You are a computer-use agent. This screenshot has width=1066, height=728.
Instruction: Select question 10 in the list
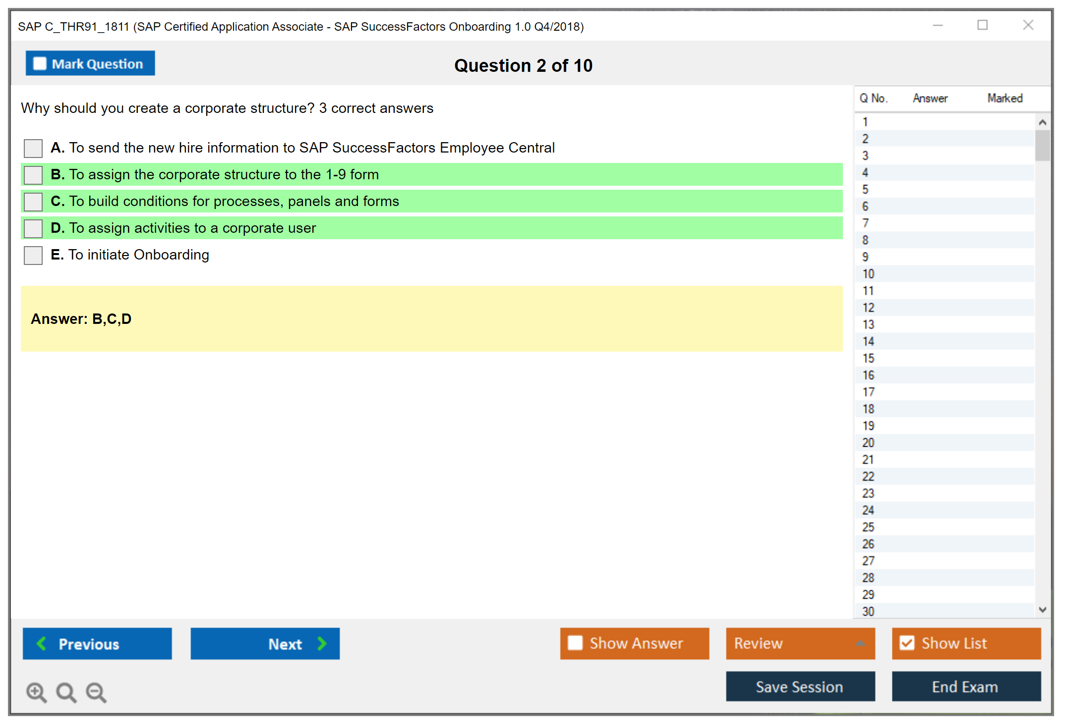click(x=868, y=274)
